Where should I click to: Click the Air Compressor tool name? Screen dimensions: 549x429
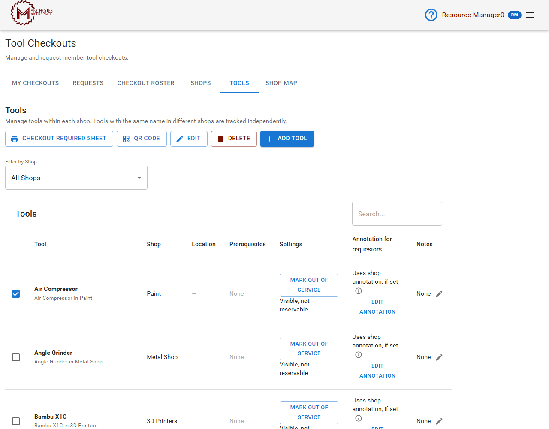[x=56, y=289]
